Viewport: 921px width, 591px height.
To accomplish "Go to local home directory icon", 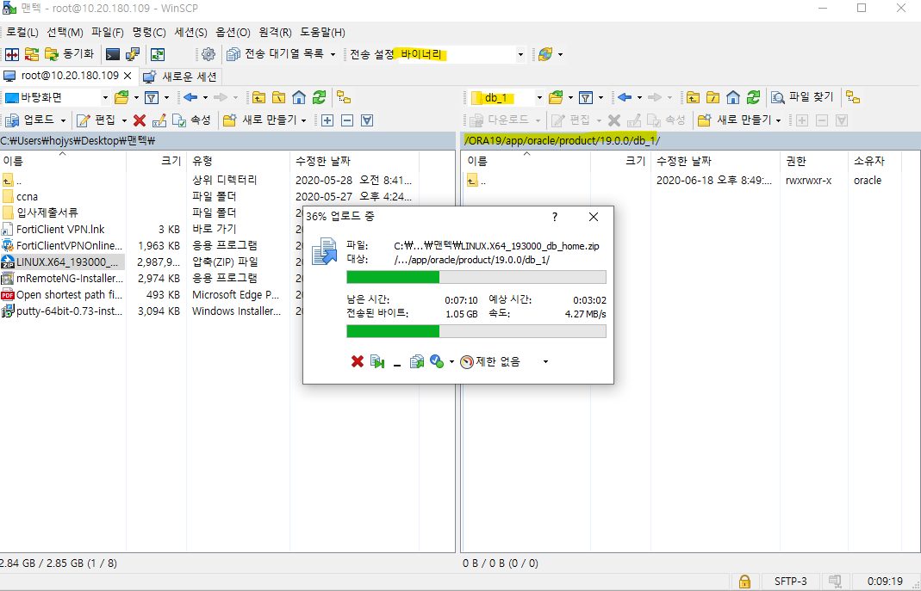I will click(299, 97).
